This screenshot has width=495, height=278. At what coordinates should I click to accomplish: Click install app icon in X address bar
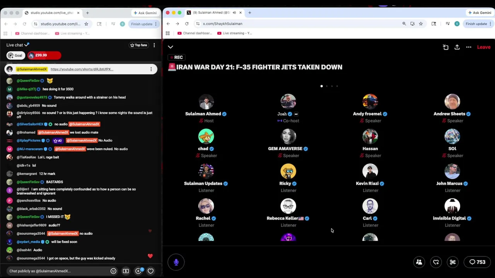click(412, 24)
